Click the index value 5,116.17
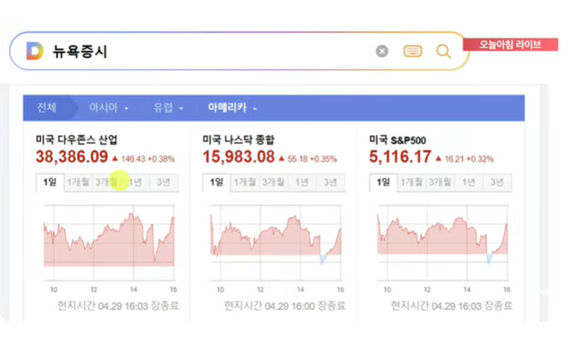 pyautogui.click(x=400, y=157)
